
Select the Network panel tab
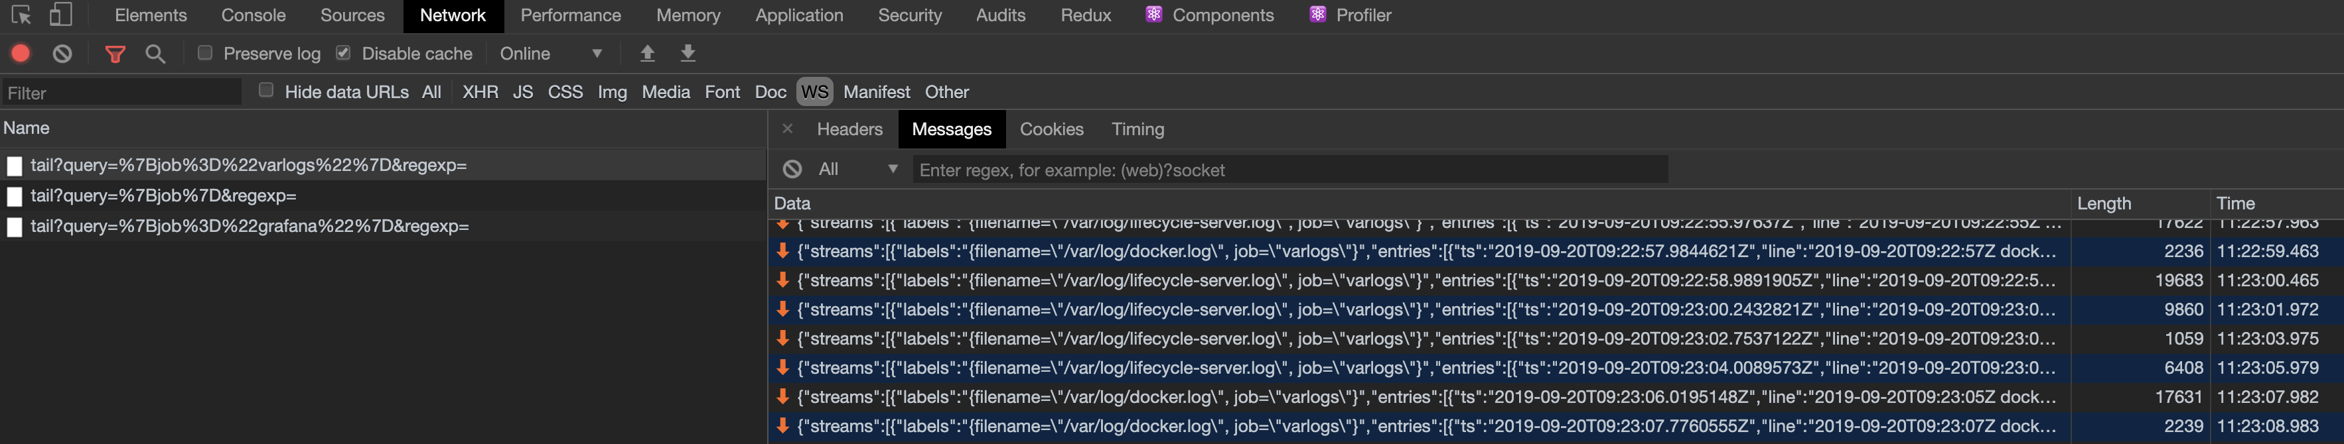[x=452, y=15]
